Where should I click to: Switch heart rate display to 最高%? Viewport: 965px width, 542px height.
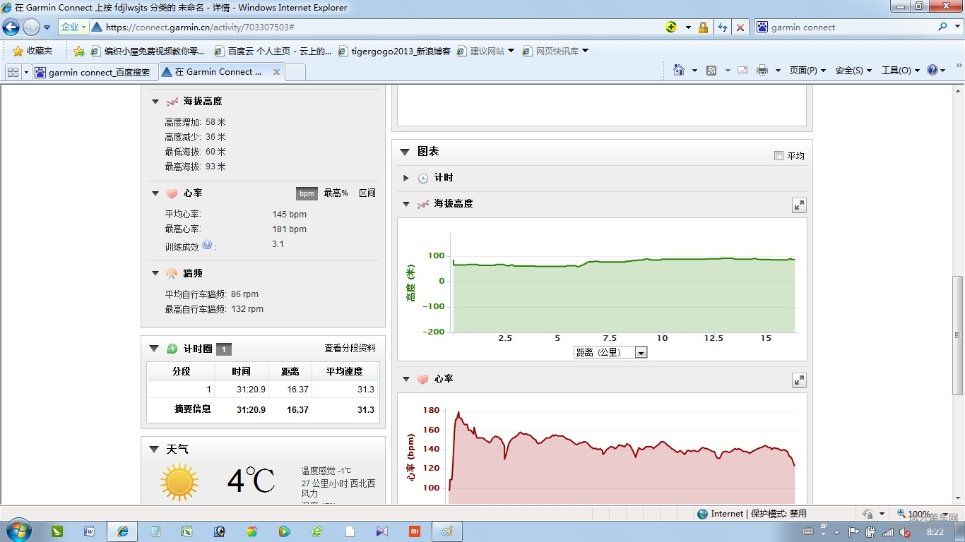336,193
